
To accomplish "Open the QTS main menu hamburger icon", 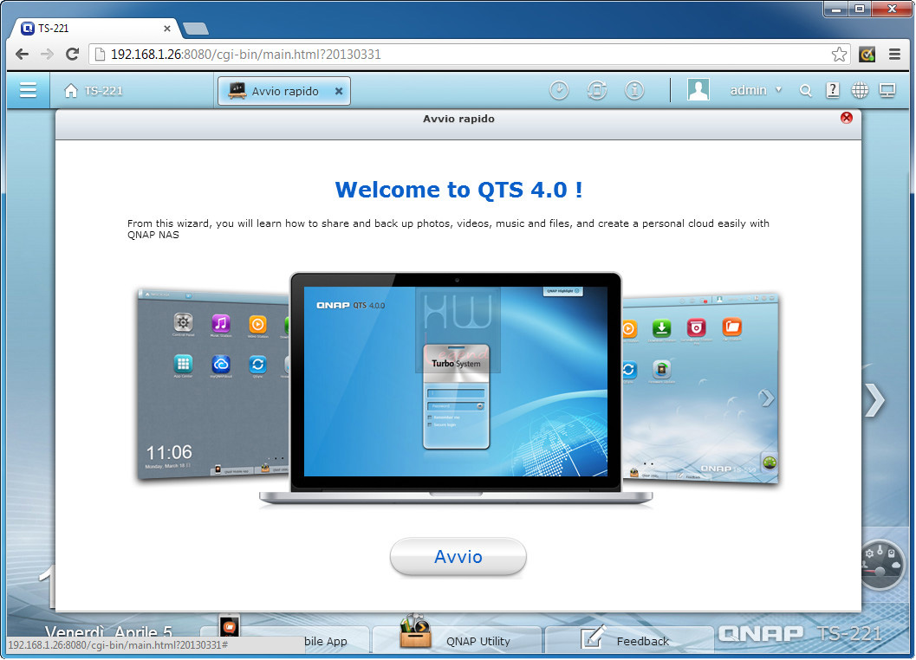I will pyautogui.click(x=28, y=91).
